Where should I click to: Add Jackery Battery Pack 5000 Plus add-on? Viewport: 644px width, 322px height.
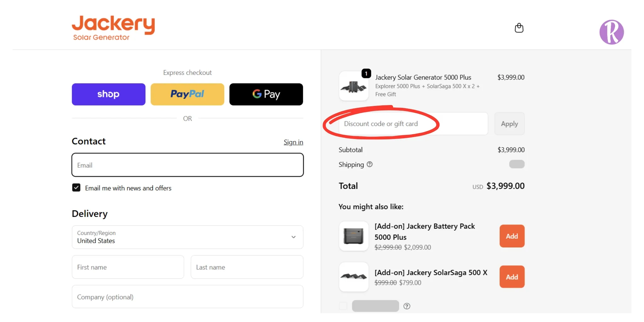(x=512, y=236)
